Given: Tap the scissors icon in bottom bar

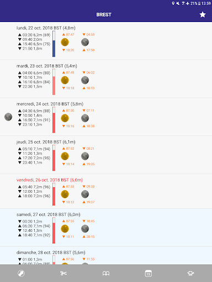Looking at the screenshot, I should tap(63, 273).
